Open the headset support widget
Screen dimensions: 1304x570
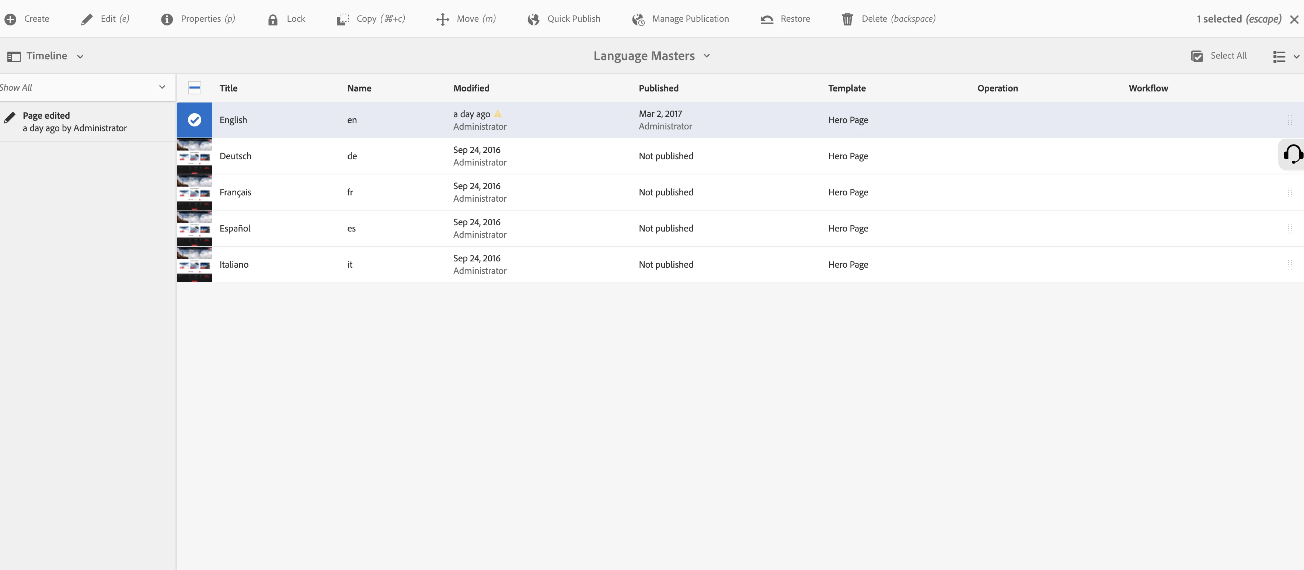pos(1292,154)
